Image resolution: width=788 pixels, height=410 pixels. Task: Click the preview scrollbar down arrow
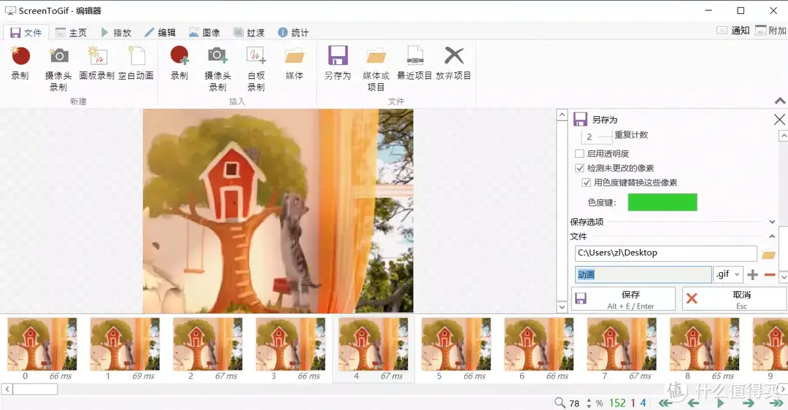pyautogui.click(x=562, y=306)
